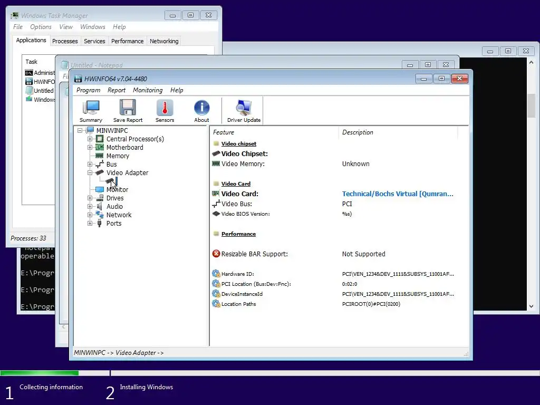Expand the Audio tree node
The image size is (540, 405).
(90, 206)
